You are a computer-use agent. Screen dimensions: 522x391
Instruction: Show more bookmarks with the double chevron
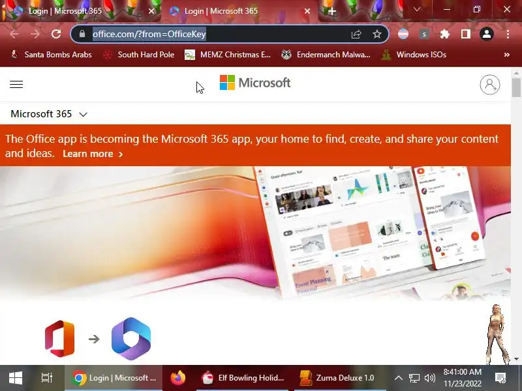[x=507, y=55]
